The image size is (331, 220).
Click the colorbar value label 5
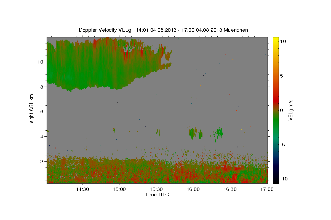click(281, 76)
